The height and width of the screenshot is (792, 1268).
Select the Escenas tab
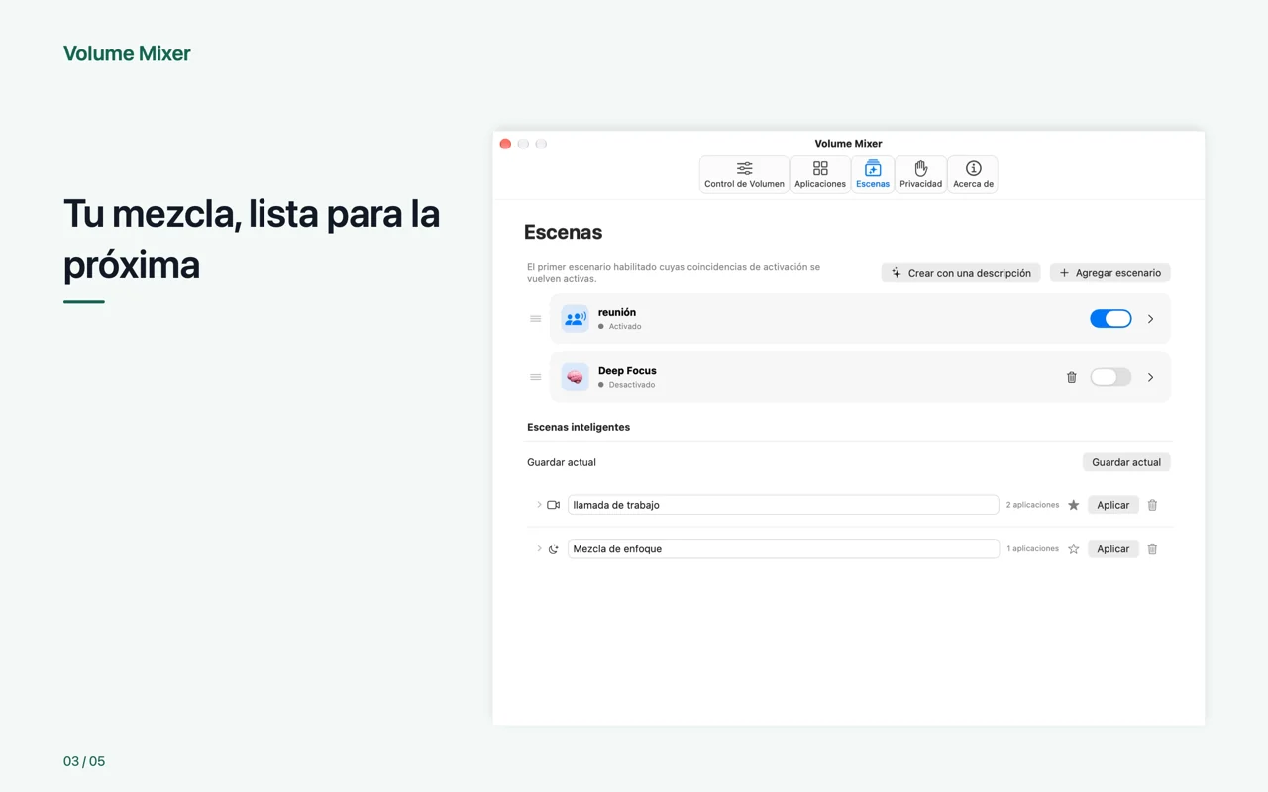coord(873,174)
